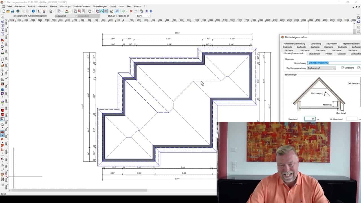Click the Überstand field showing 50
361x203 pixels.
click(310, 119)
